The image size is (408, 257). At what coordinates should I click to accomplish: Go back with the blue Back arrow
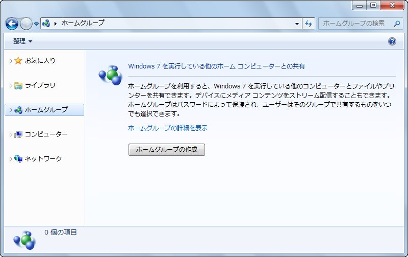12,24
